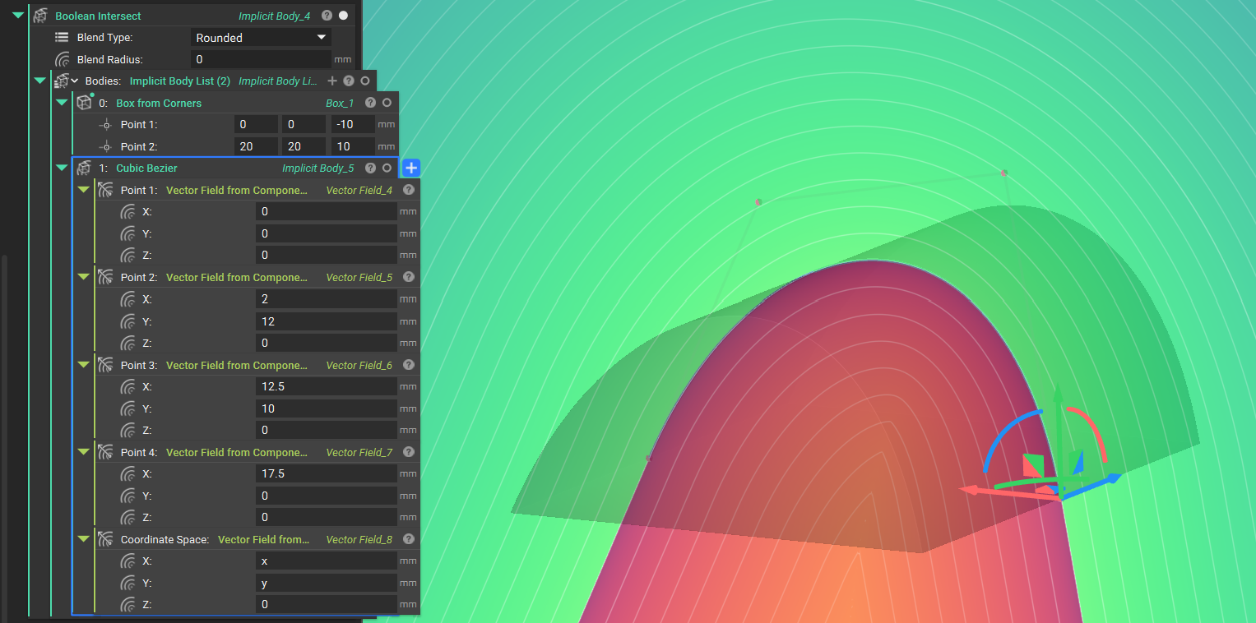Open the Blend Type dropdown showing Rounded
Viewport: 1256px width, 623px height.
click(x=261, y=37)
